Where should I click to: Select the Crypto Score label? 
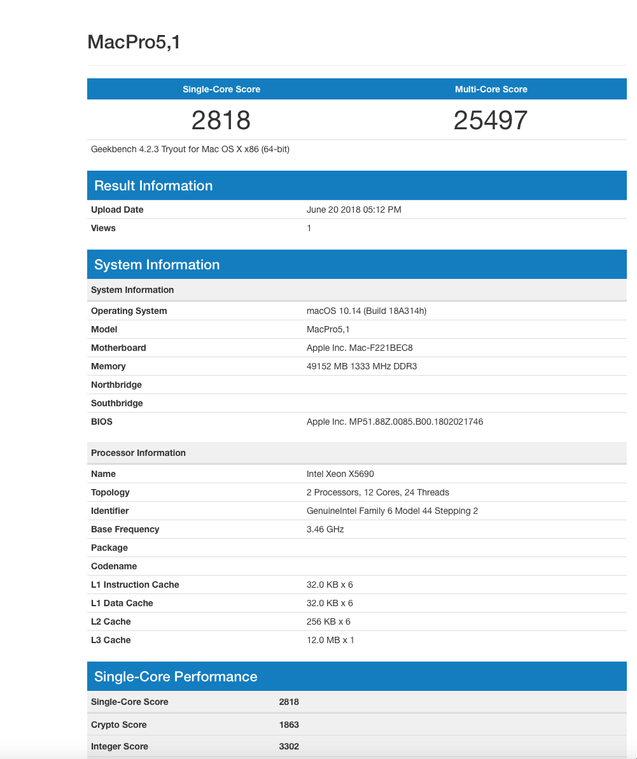pyautogui.click(x=118, y=725)
